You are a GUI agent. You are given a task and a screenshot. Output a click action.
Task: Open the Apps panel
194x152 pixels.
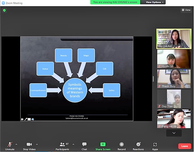(x=155, y=146)
